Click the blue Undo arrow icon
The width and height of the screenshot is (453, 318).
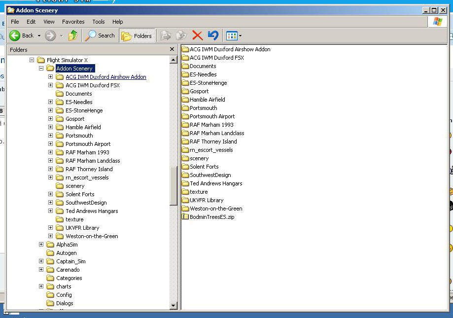[213, 35]
